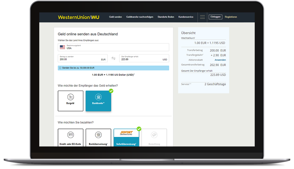The image size is (294, 169).
Task: Go to Geldtransfer nachverfolgen
Action: [x=140, y=17]
